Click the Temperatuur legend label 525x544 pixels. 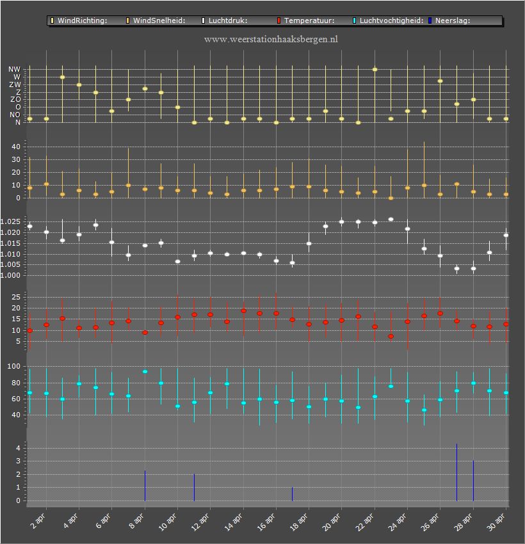point(309,20)
